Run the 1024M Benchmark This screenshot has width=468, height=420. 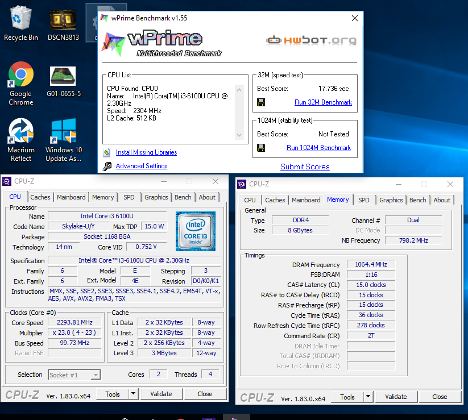click(x=318, y=148)
